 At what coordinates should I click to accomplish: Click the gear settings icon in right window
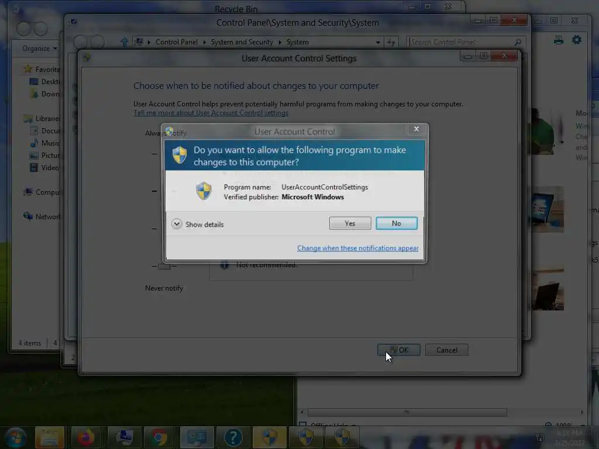point(576,39)
